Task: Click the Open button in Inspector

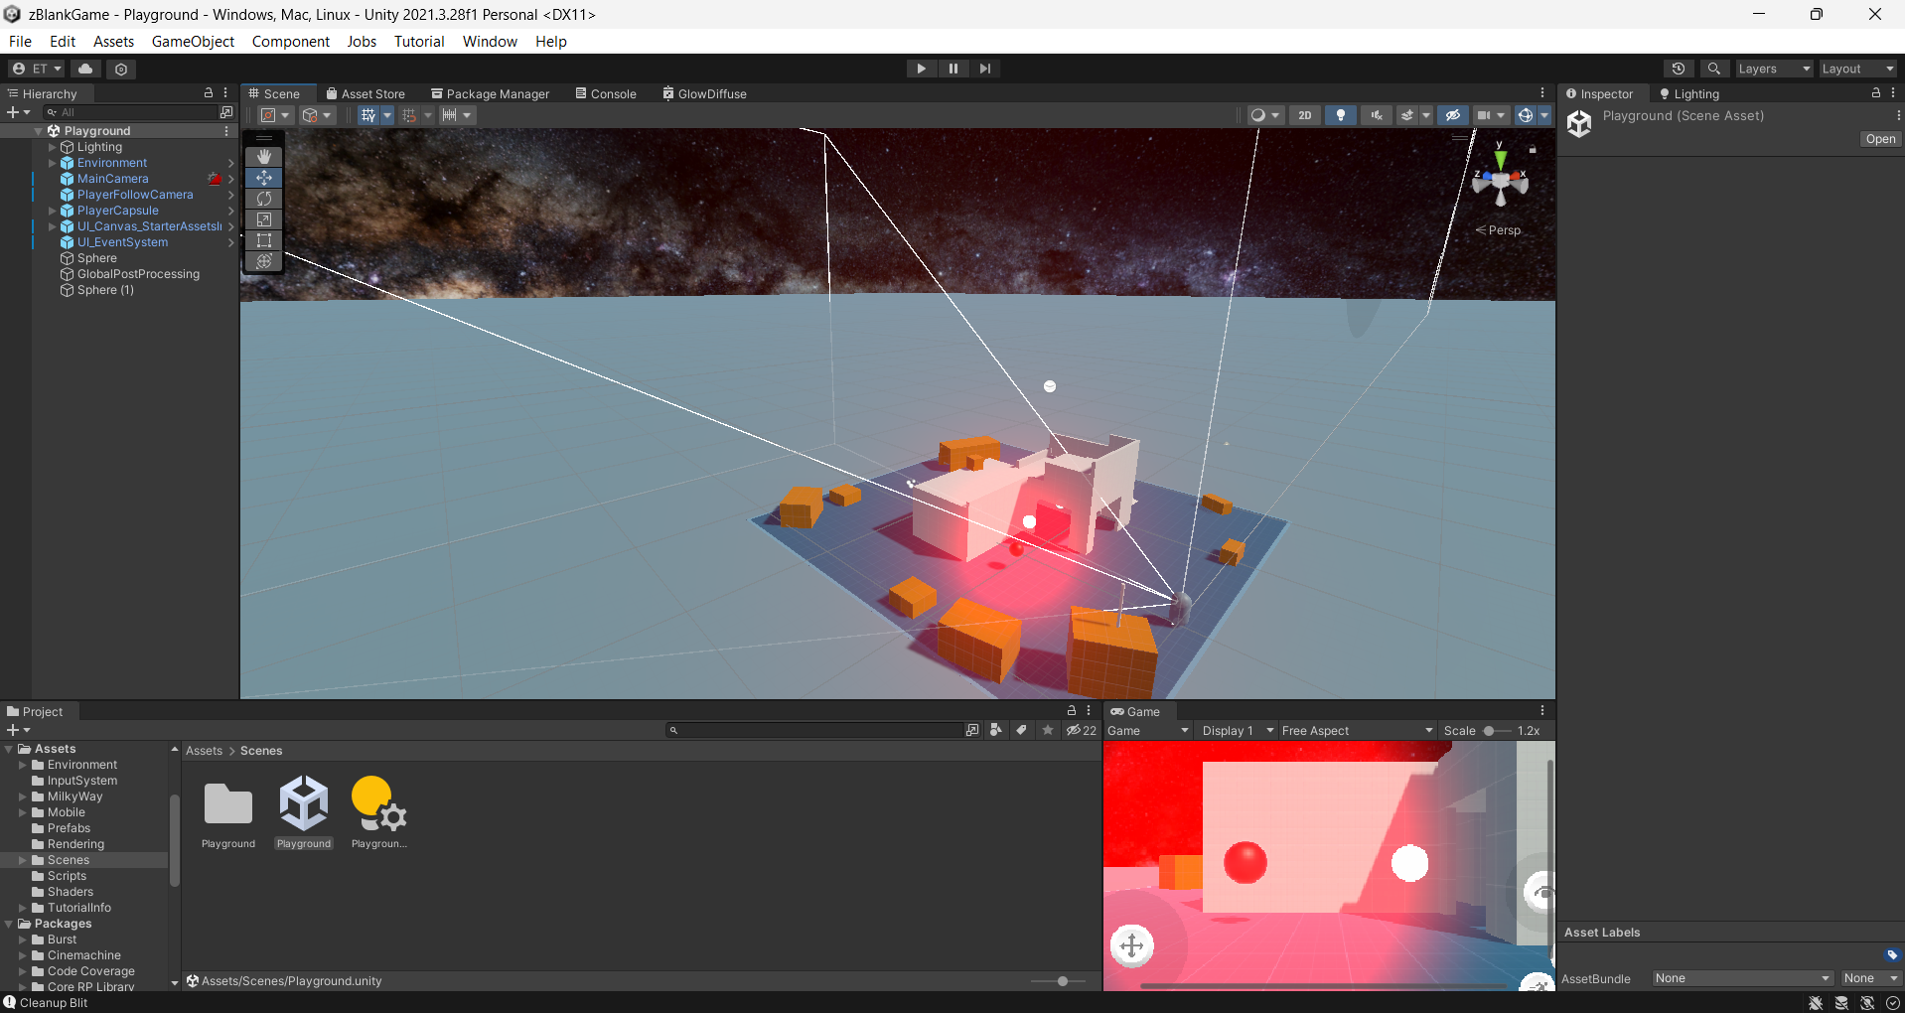Action: (1880, 139)
